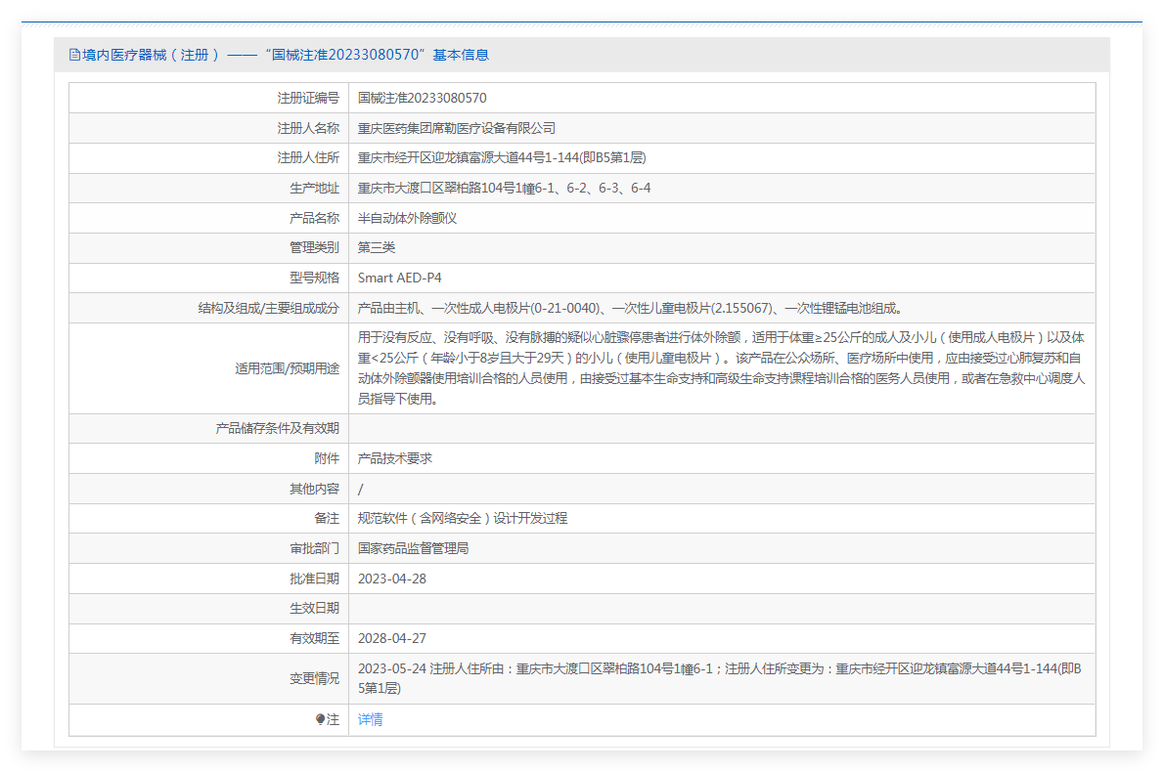This screenshot has width=1164, height=772.
Task: Click the 产品储存条件及有效期 row label
Action: point(277,428)
